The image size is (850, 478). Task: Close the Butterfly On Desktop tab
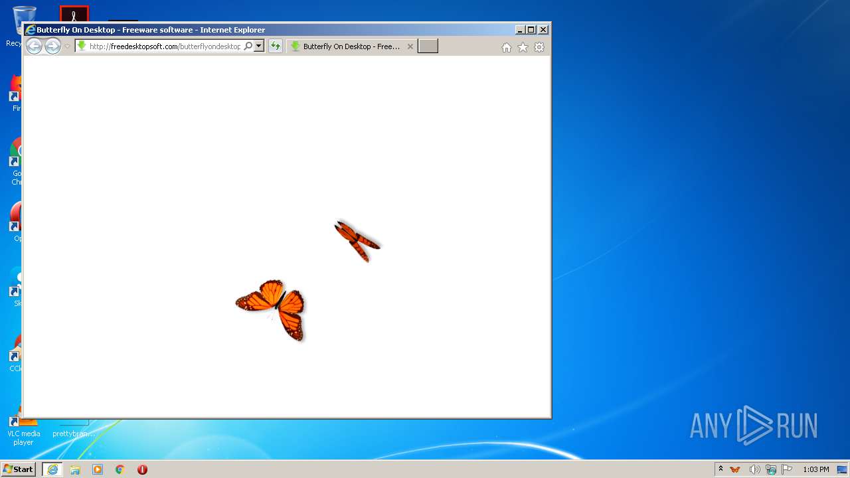click(x=410, y=46)
